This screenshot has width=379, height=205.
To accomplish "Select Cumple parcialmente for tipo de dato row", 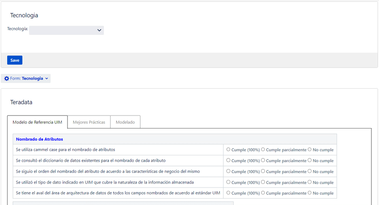I will (263, 182).
